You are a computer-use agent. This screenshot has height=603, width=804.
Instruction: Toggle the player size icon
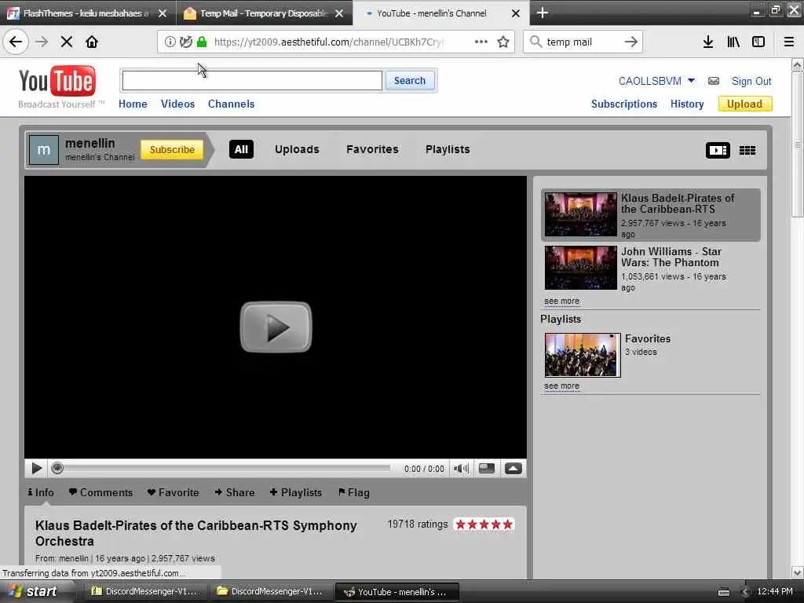pos(487,468)
